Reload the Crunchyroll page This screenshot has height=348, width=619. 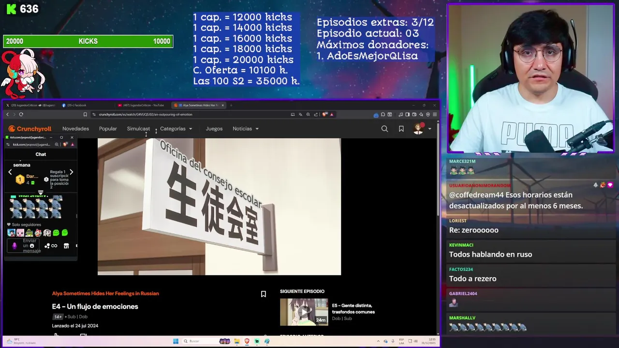click(21, 114)
